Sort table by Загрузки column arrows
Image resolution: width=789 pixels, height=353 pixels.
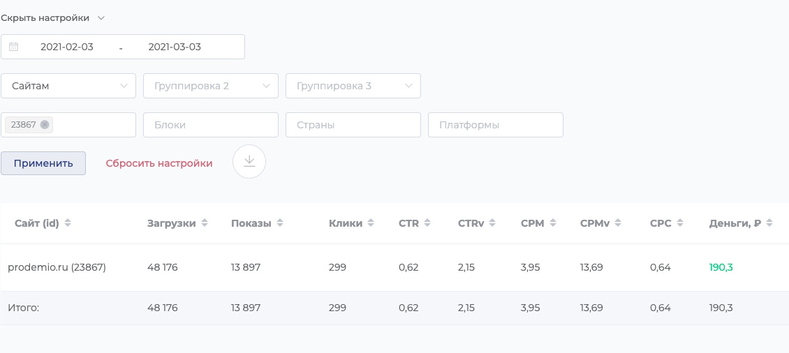(205, 223)
